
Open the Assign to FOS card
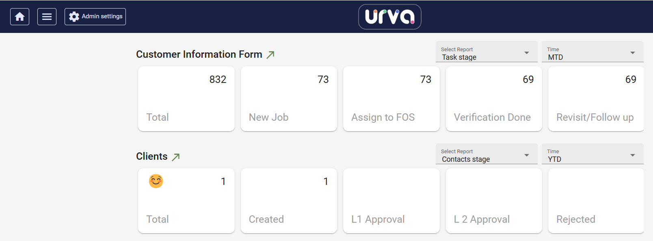[x=391, y=99]
